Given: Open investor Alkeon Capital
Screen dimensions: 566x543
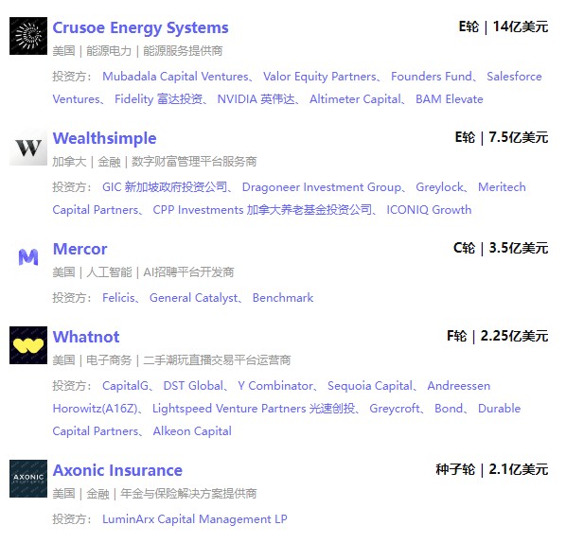Looking at the screenshot, I should click(192, 431).
